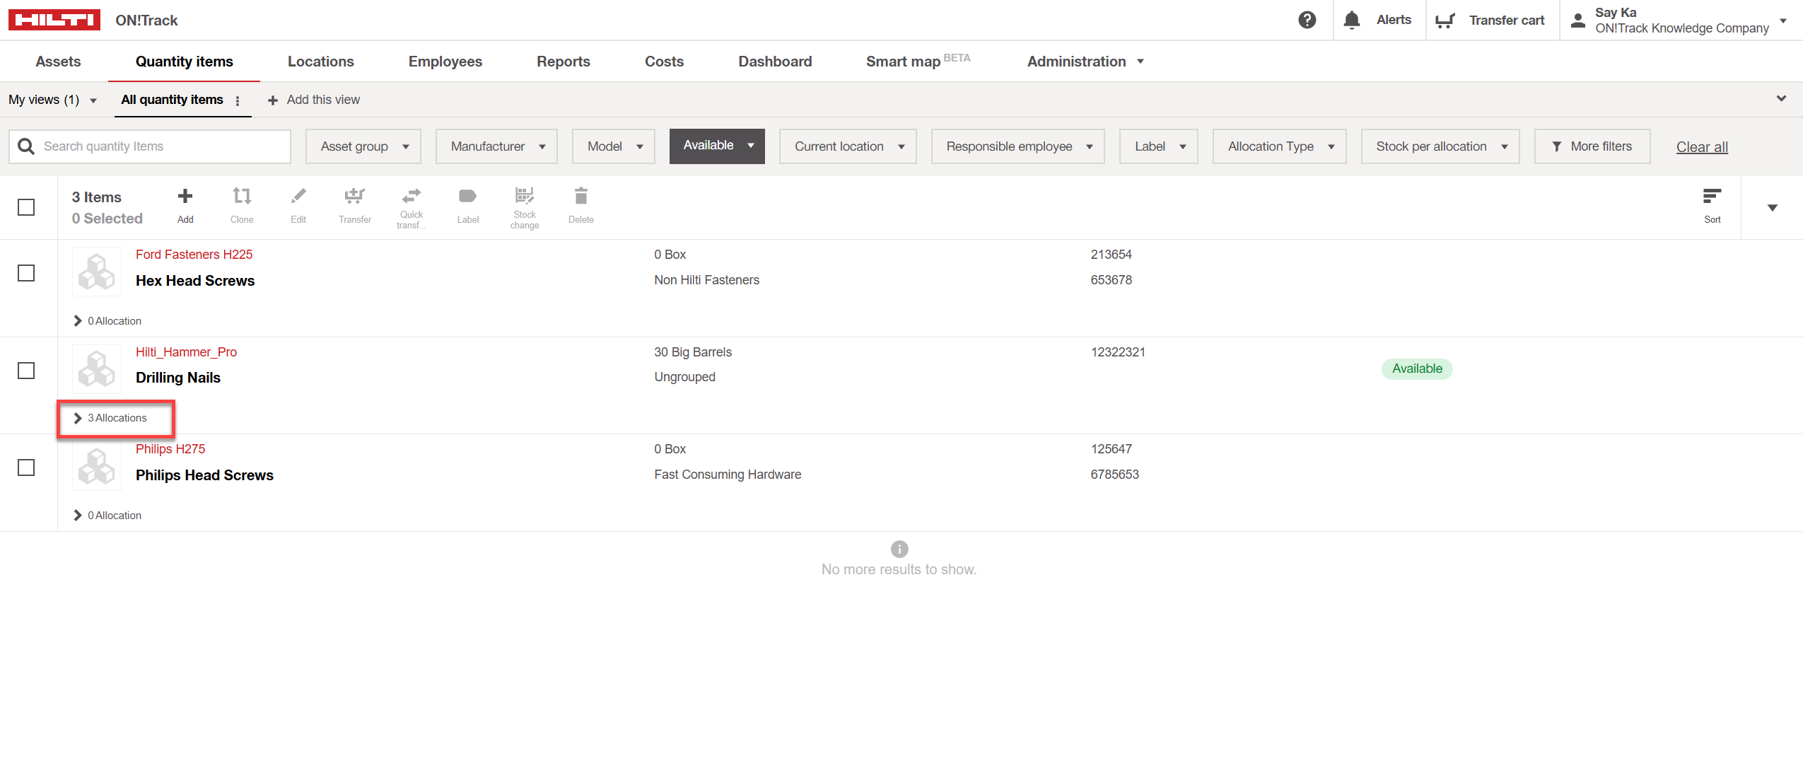Screen dimensions: 1803x761
Task: Select the Hex Head Screws checkbox
Action: (x=26, y=273)
